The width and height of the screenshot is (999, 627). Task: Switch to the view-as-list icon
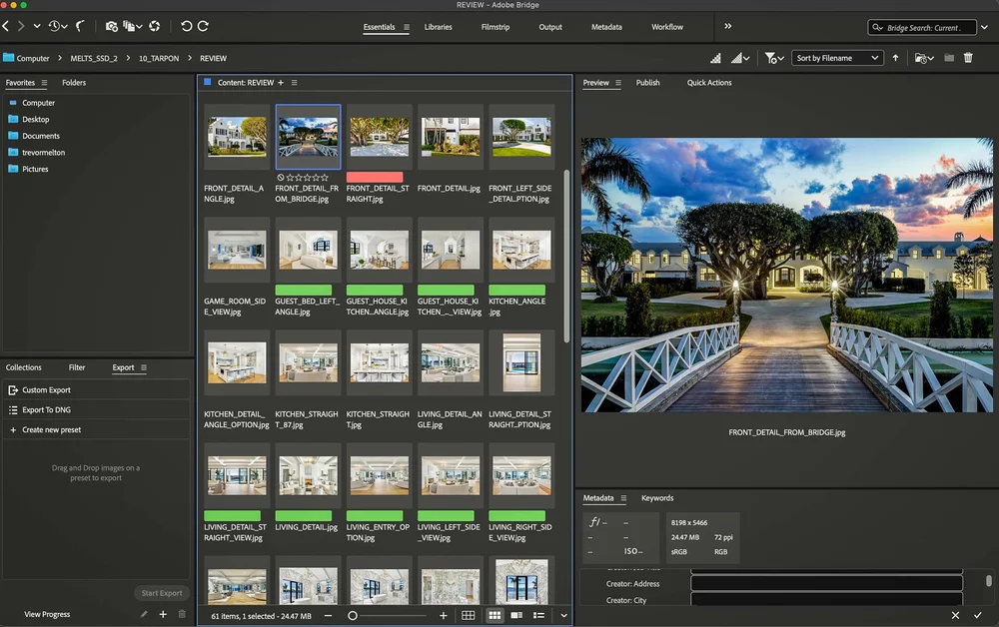pyautogui.click(x=538, y=616)
